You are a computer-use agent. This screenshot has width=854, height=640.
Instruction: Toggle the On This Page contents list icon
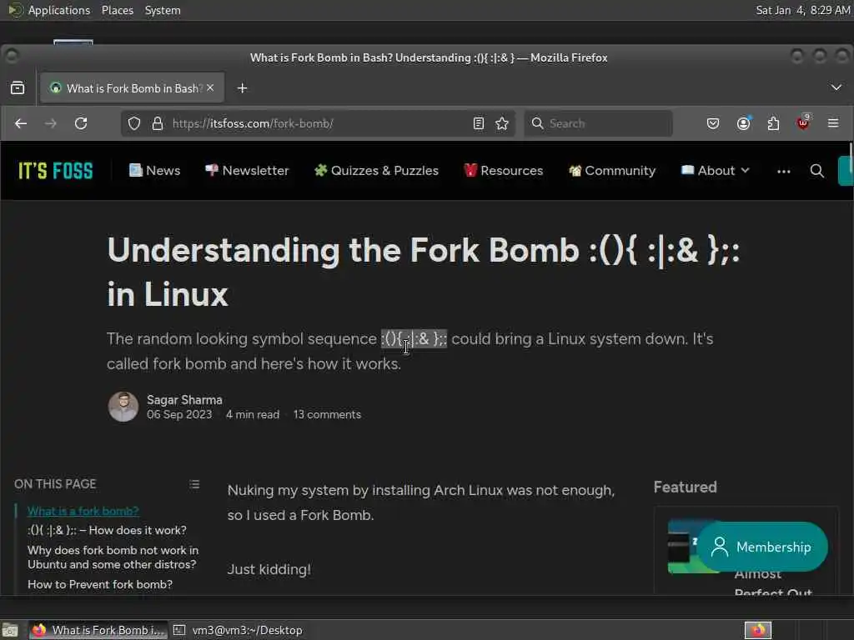tap(194, 484)
